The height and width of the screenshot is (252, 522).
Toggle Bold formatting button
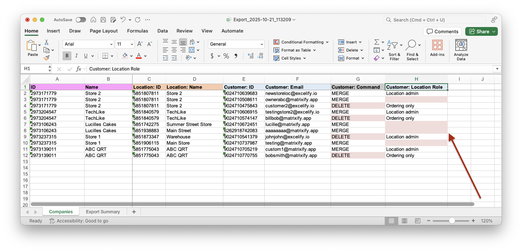[x=67, y=56]
